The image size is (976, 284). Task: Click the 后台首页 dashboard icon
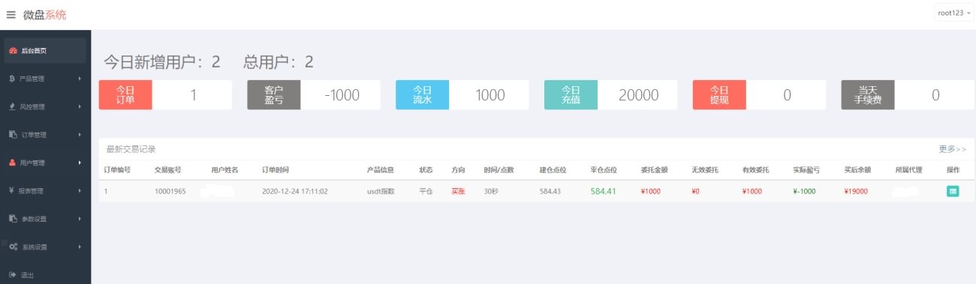pos(13,51)
